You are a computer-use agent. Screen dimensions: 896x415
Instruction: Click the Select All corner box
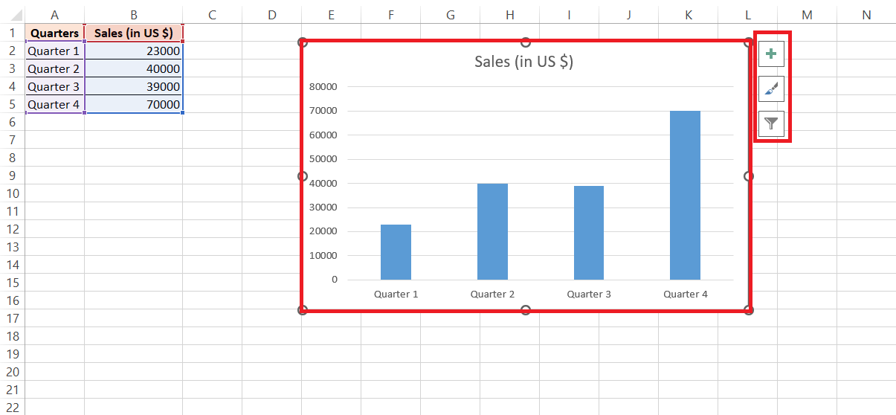[12, 14]
